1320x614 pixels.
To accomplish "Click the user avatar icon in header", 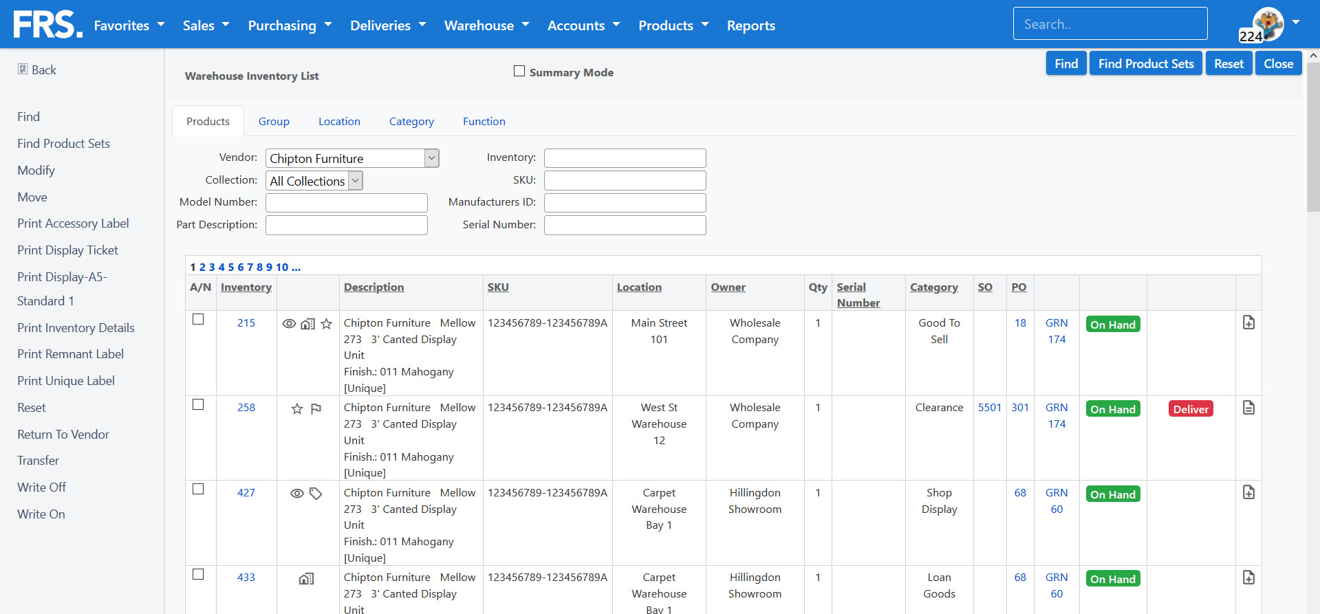I will 1268,24.
